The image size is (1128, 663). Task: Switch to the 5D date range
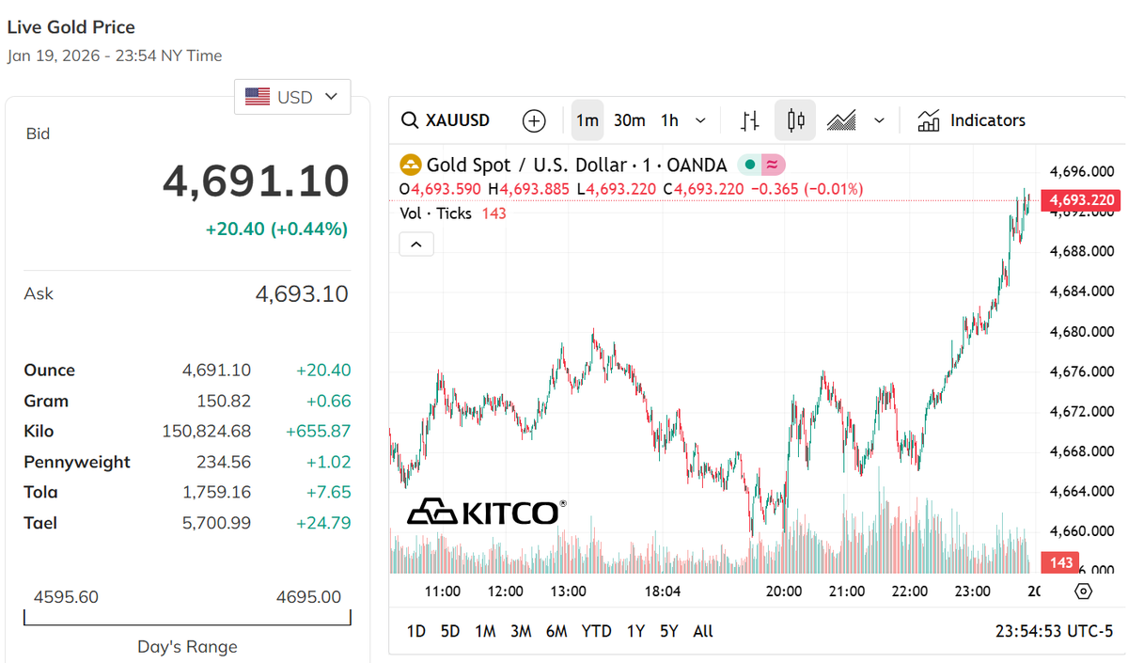click(450, 631)
